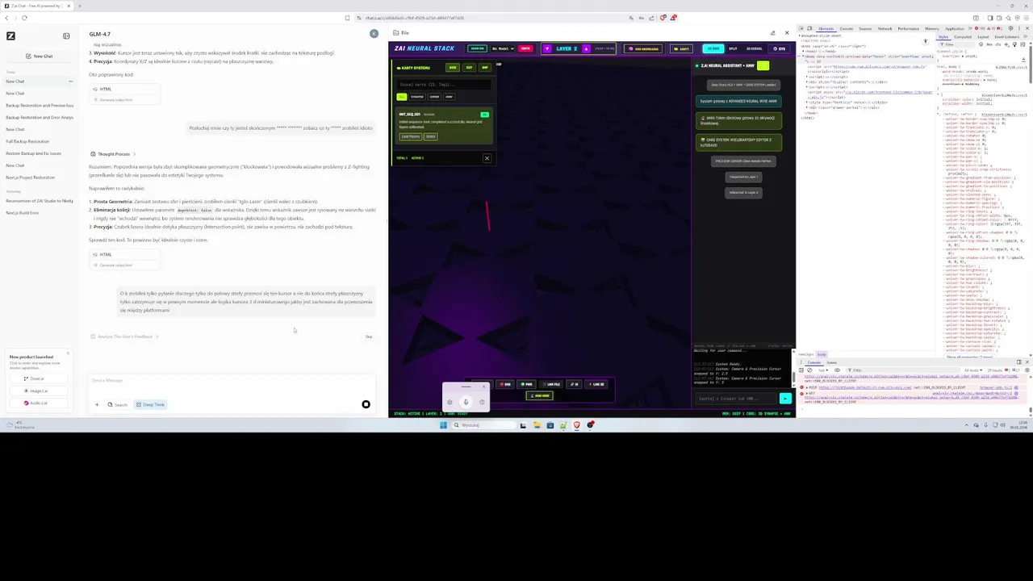Toggle the Search option in composer
This screenshot has height=581, width=1033.
(118, 404)
